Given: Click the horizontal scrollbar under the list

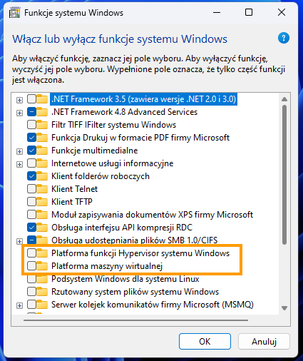Looking at the screenshot, I should (x=135, y=320).
